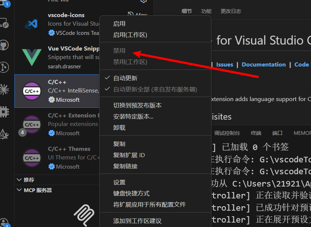
Task: Open the 调试控制台 panel tab
Action: click(x=227, y=133)
